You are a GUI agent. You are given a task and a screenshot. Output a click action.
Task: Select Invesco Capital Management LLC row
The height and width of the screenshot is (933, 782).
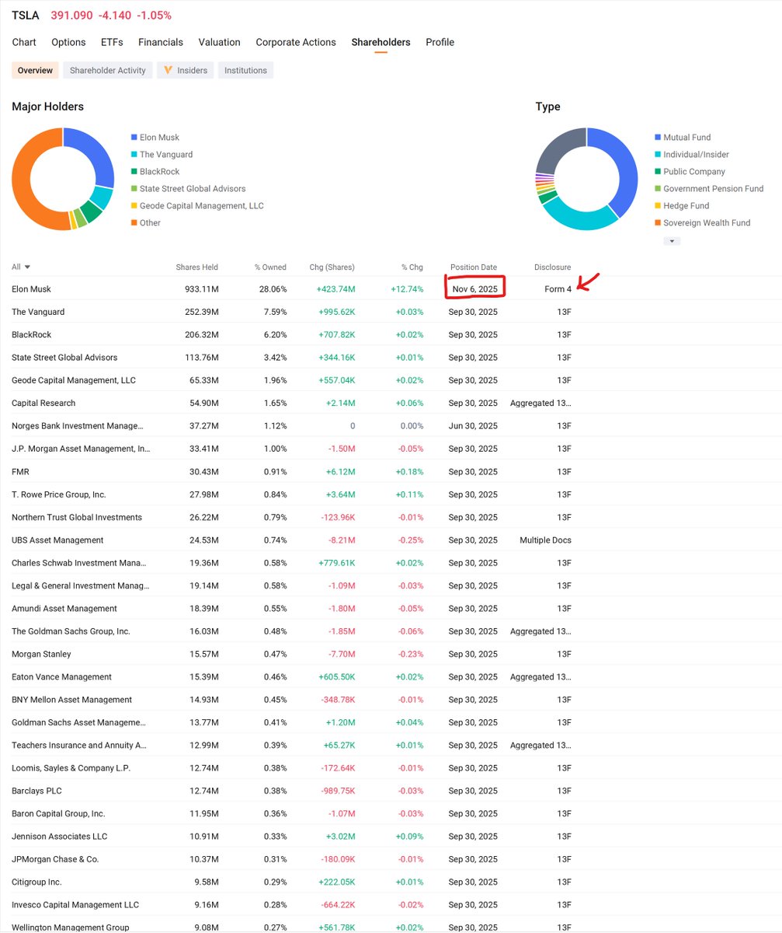(x=391, y=905)
